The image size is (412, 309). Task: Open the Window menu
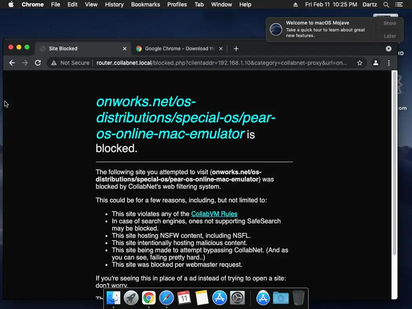pos(222,4)
